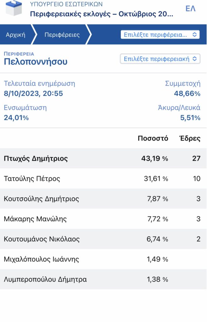The height and width of the screenshot is (322, 209).
Task: Click the περιφέρεια dropdown up-down arrows
Action: (194, 35)
